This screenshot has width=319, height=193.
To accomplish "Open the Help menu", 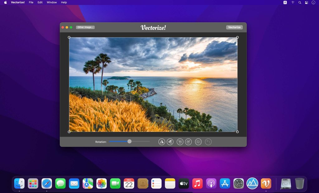I will pos(64,2).
